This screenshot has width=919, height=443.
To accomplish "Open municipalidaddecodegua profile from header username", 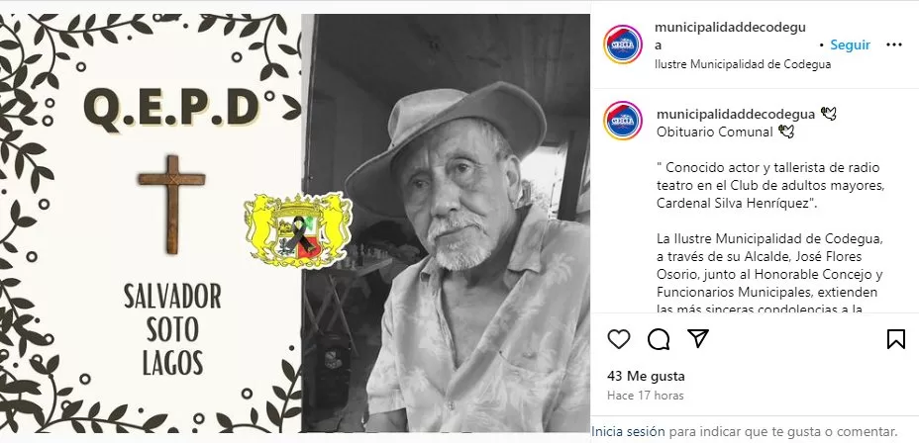I will click(x=730, y=36).
